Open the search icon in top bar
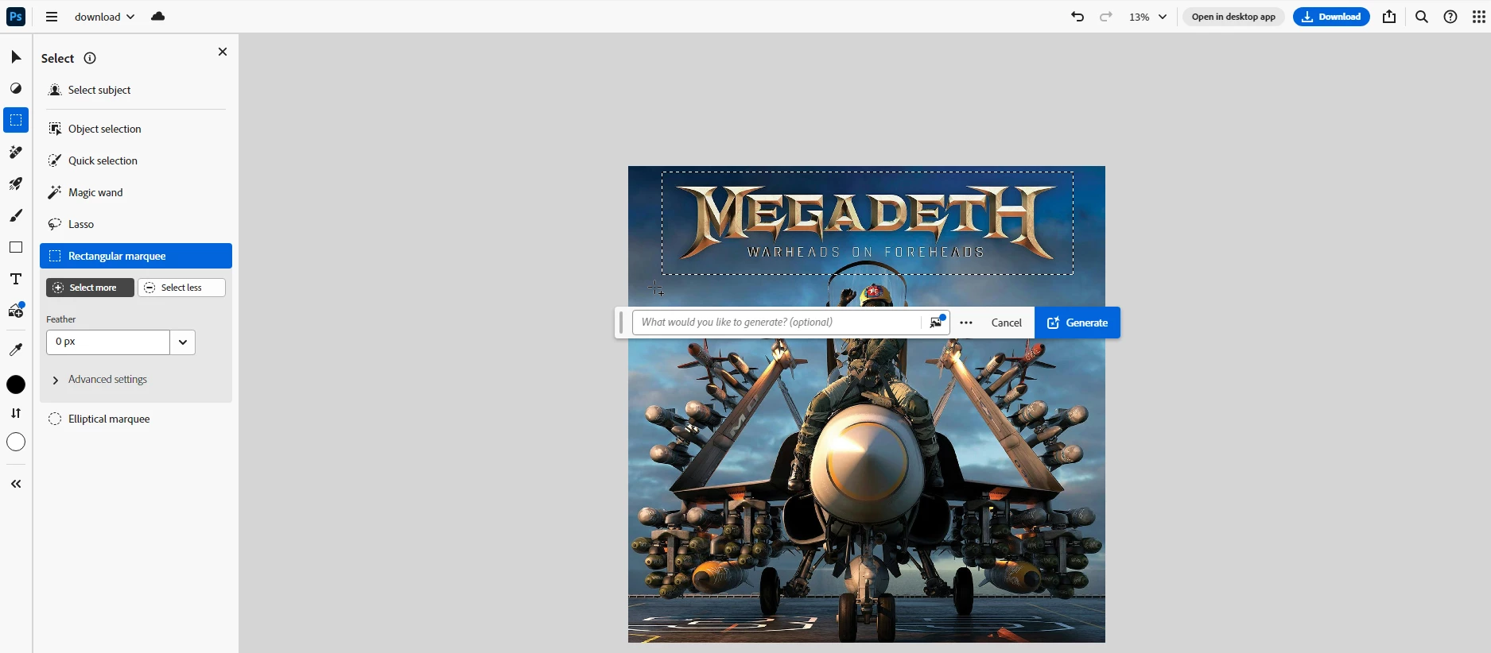Viewport: 1491px width, 653px height. coord(1422,17)
